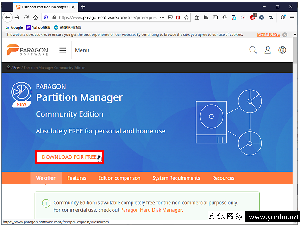Close the Paragon Partition Manager tab
The height and width of the screenshot is (227, 301).
click(73, 7)
